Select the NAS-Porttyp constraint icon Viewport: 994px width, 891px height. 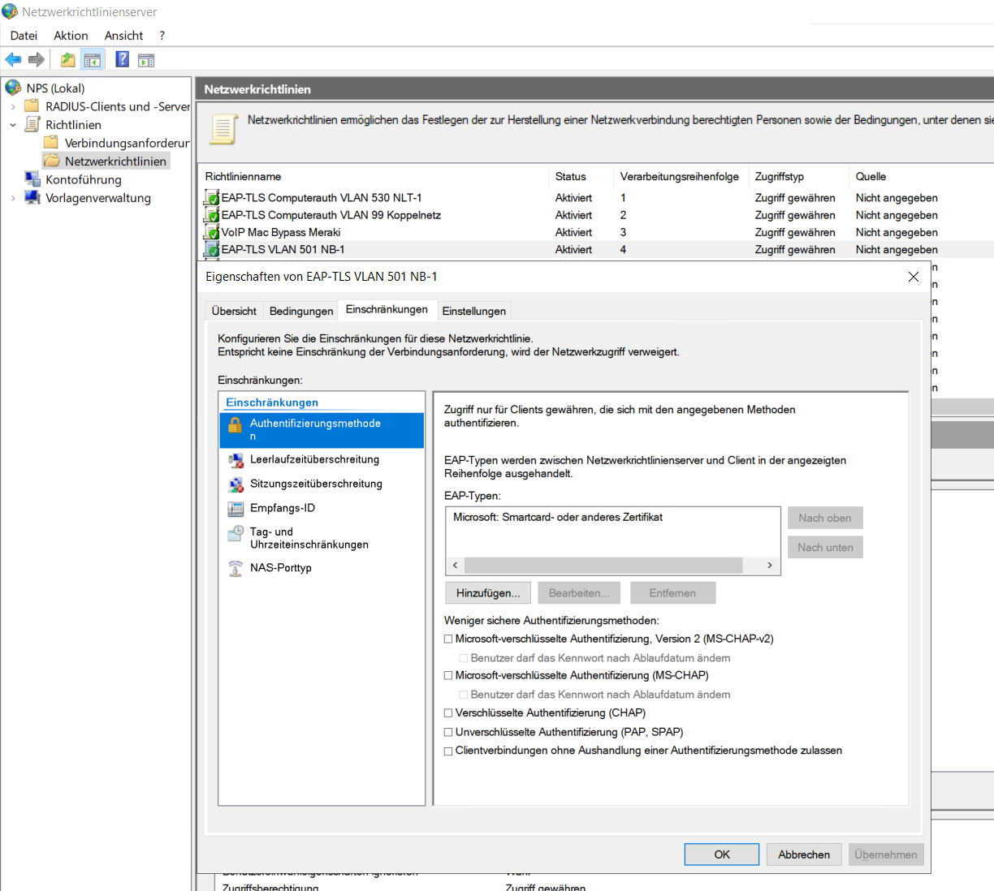(235, 568)
